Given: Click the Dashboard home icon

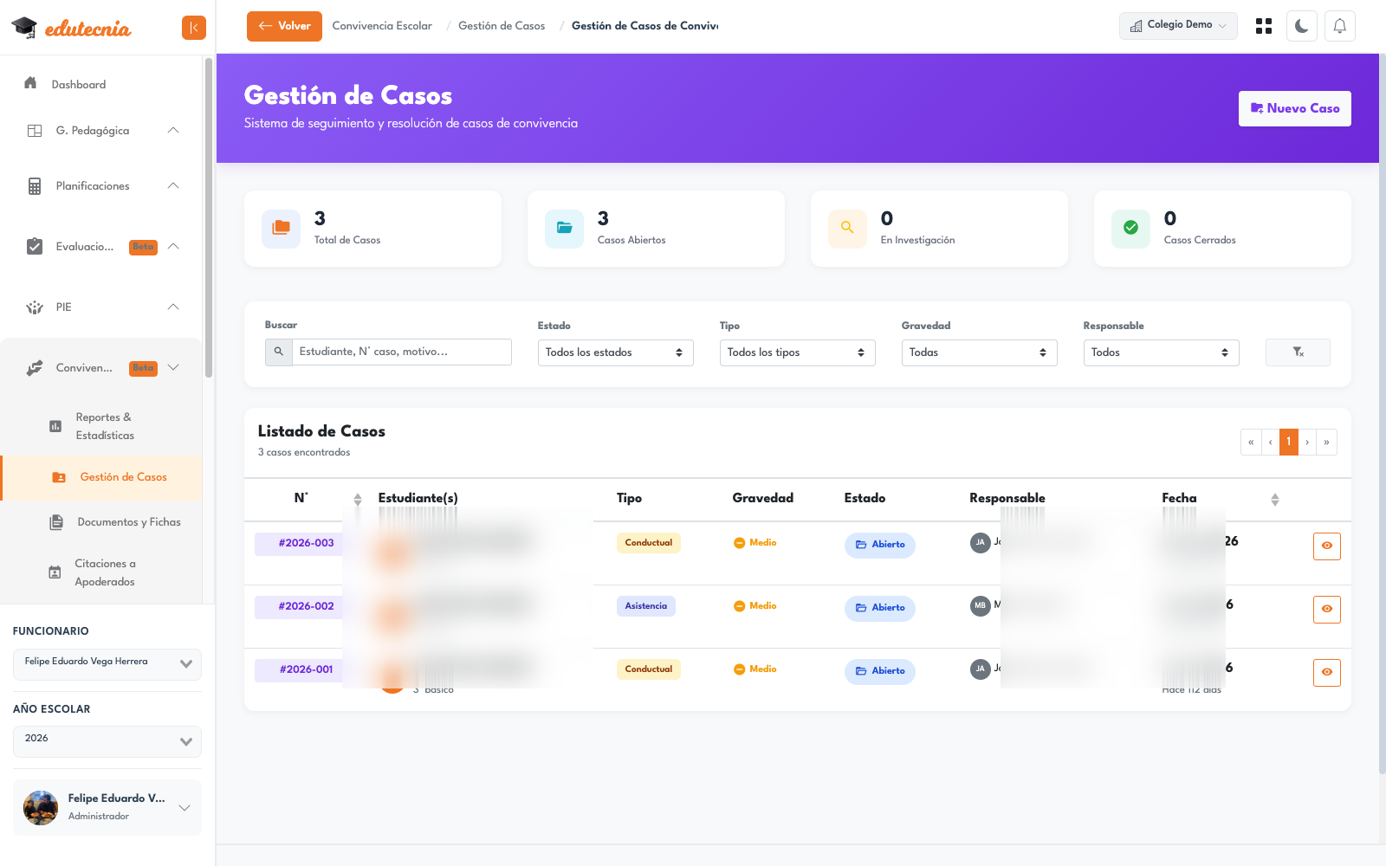Looking at the screenshot, I should tap(30, 83).
